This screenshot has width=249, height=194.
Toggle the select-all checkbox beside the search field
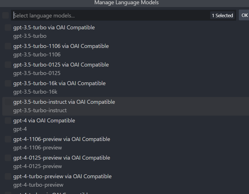5,15
